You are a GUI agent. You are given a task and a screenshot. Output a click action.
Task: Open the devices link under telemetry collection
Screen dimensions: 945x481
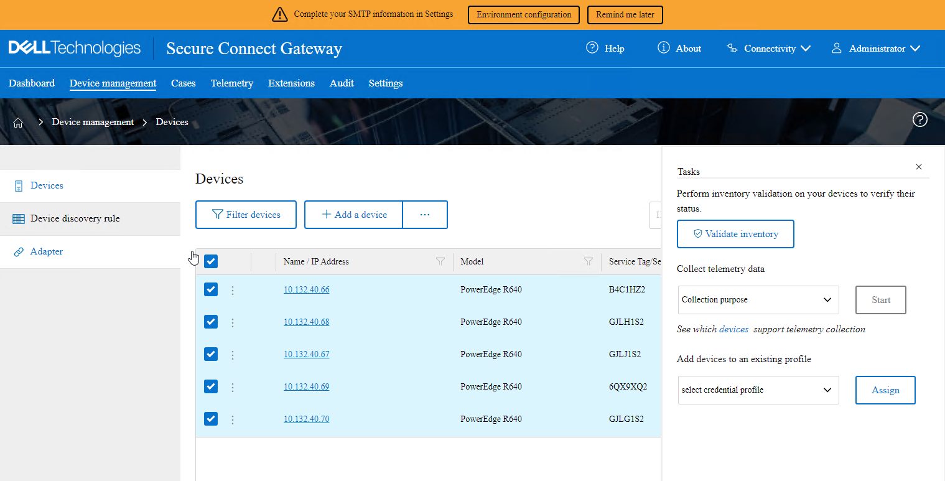[x=733, y=329]
